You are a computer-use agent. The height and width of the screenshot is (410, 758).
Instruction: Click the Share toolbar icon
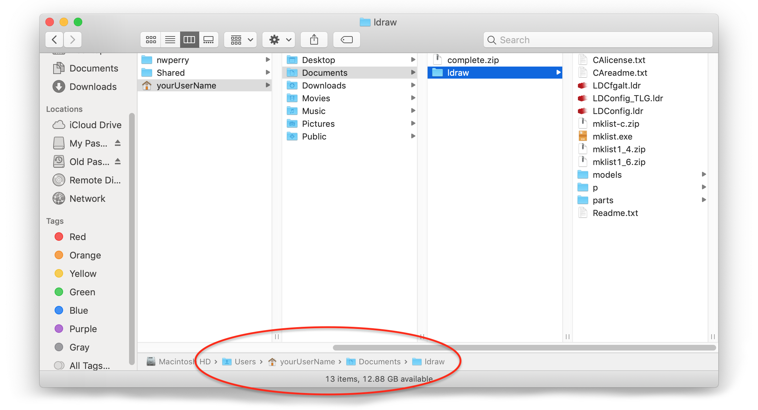pos(314,40)
